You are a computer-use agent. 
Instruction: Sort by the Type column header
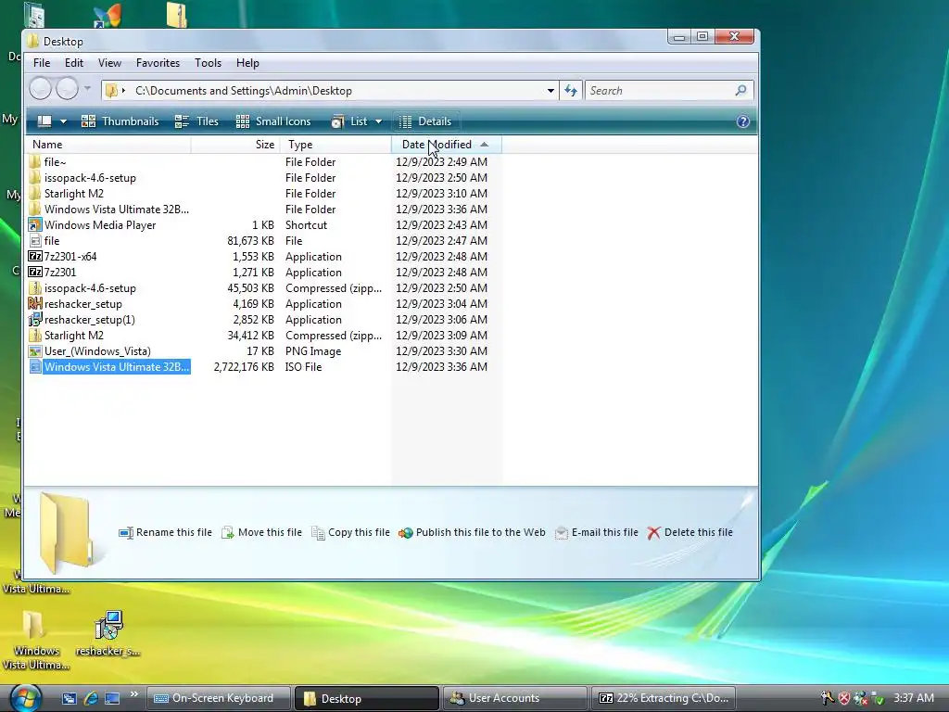(335, 145)
